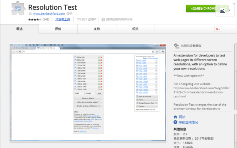The image size is (237, 148).
Task: Click the "**Now with options**" description line
Action: click(x=189, y=76)
